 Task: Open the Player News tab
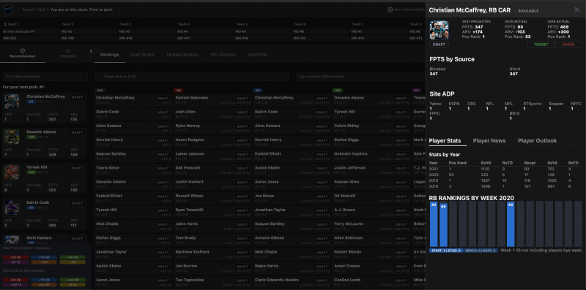[x=489, y=140]
